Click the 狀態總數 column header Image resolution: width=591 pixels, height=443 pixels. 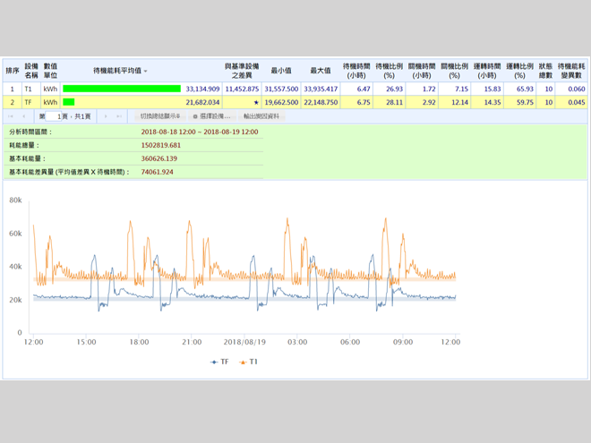[x=545, y=71]
